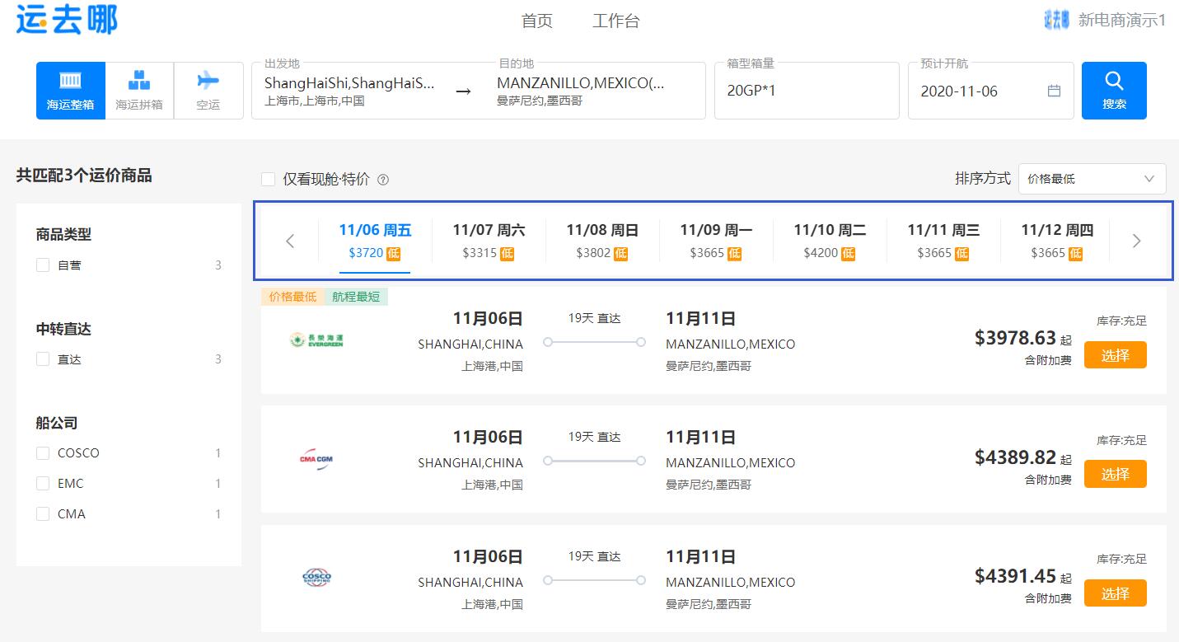Click 选择 for the COSCO $4391.45 offer
This screenshot has width=1179, height=642.
point(1115,593)
